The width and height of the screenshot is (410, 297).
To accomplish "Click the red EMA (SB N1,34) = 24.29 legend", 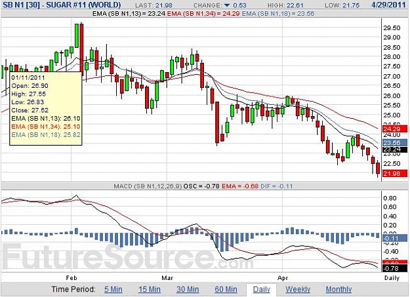I will point(203,13).
